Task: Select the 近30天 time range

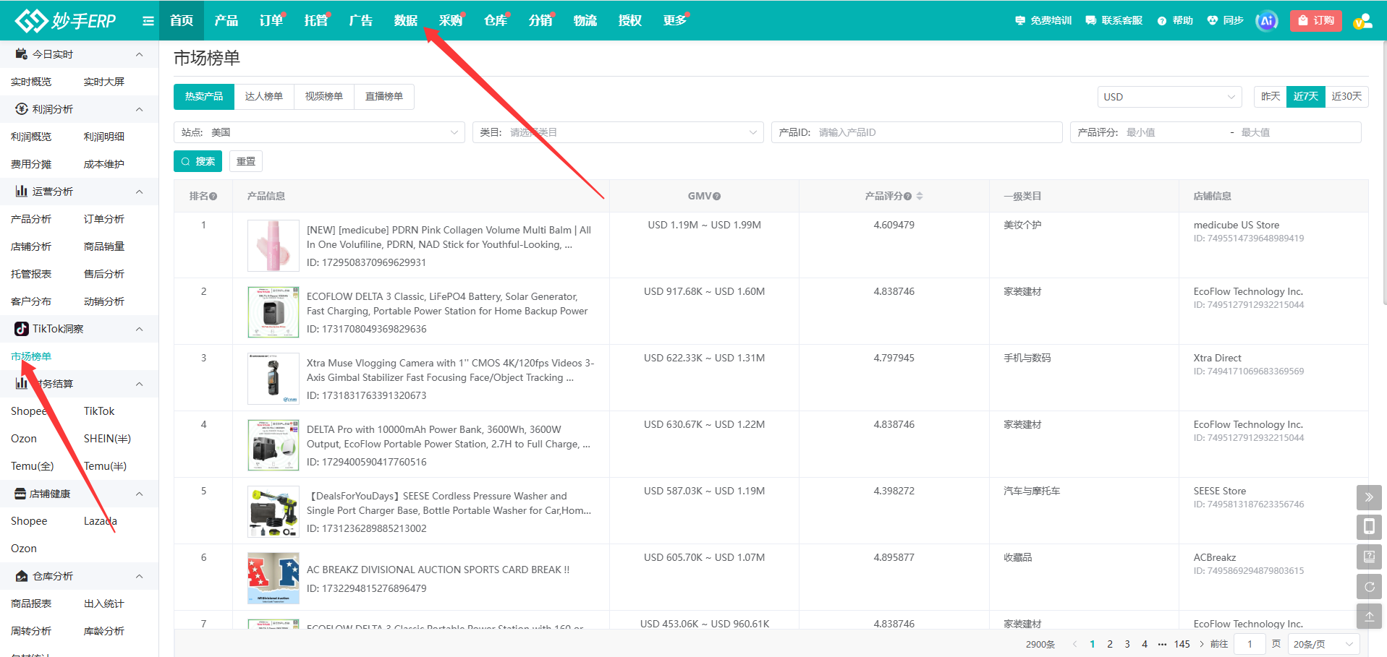Action: click(x=1346, y=97)
